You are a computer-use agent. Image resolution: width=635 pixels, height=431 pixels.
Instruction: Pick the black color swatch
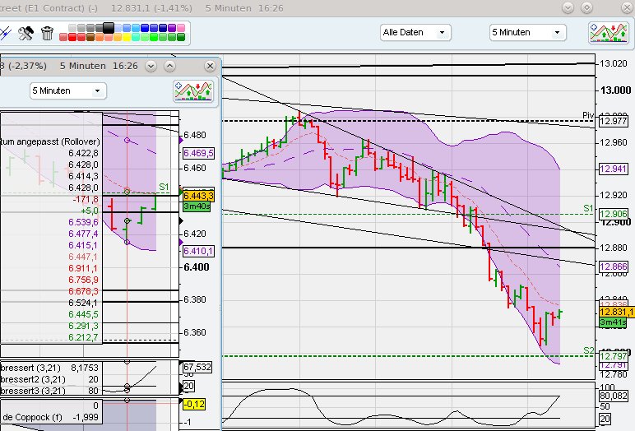(x=109, y=28)
